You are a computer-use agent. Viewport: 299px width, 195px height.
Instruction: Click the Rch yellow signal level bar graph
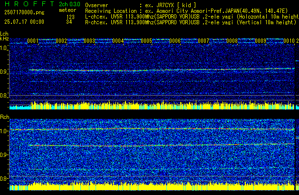[x=152, y=186]
